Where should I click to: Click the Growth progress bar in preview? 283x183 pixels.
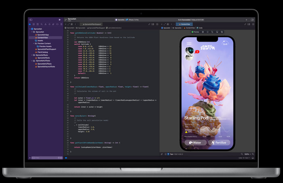[220, 119]
